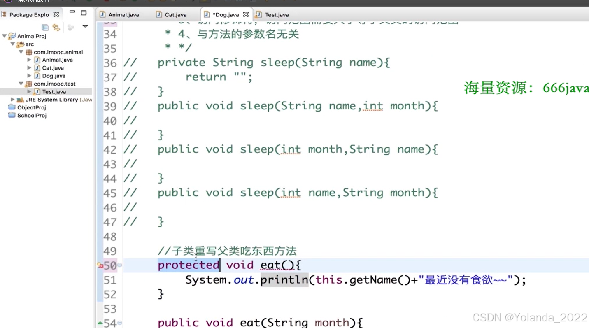This screenshot has width=589, height=328.
Task: Select the AnimalProj project
Action: (32, 36)
